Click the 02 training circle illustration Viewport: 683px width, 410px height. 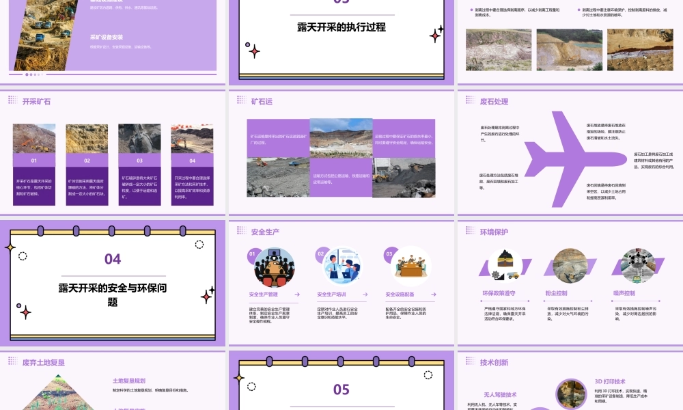coord(342,266)
